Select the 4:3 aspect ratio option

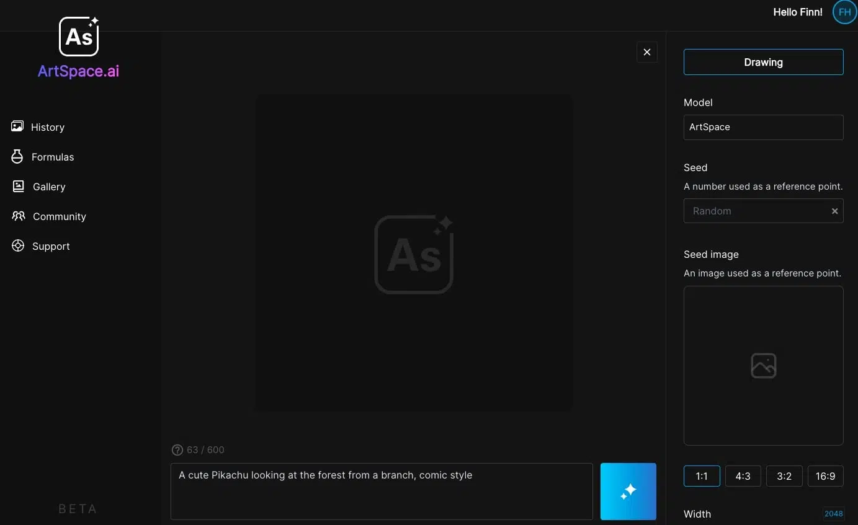tap(743, 476)
